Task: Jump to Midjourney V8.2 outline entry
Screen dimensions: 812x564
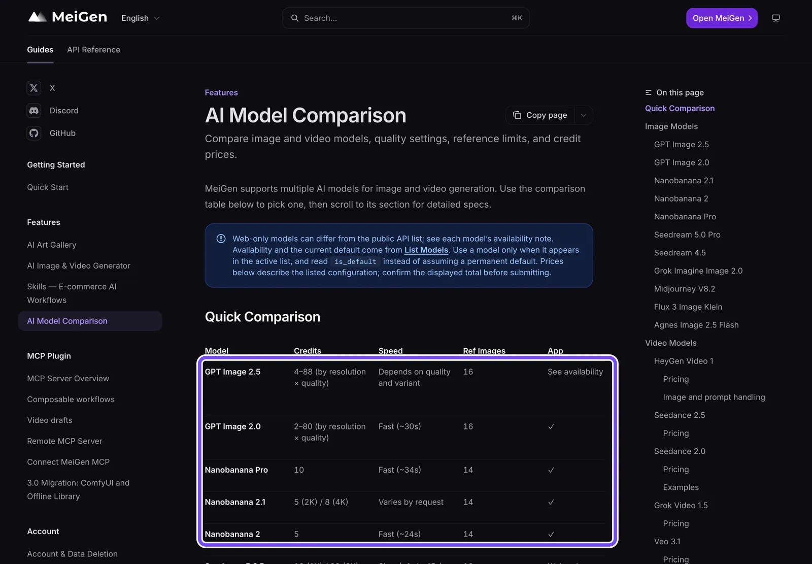Action: tap(685, 289)
